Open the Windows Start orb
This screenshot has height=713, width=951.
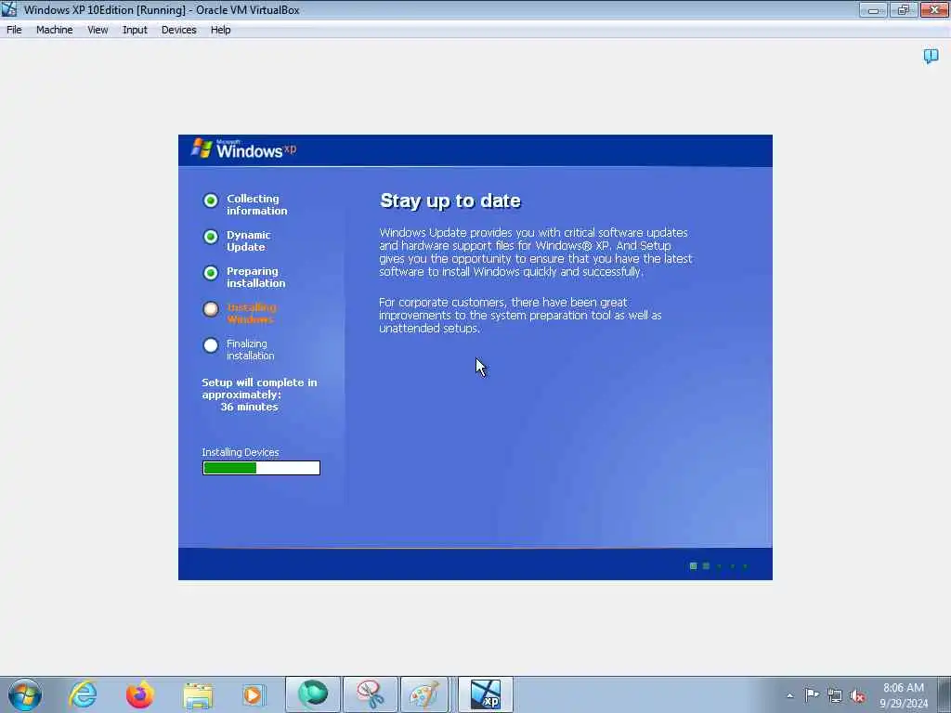25,694
